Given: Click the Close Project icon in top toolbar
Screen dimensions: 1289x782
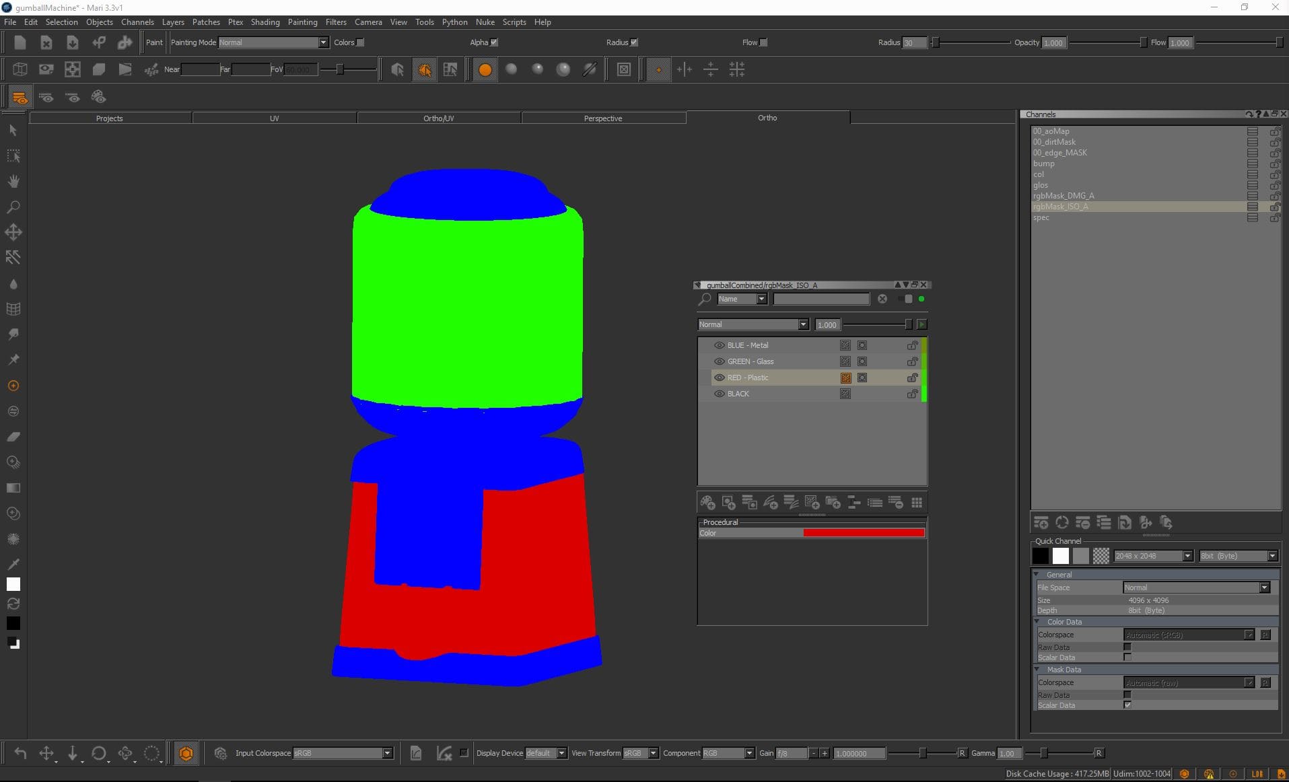Looking at the screenshot, I should click(x=46, y=42).
